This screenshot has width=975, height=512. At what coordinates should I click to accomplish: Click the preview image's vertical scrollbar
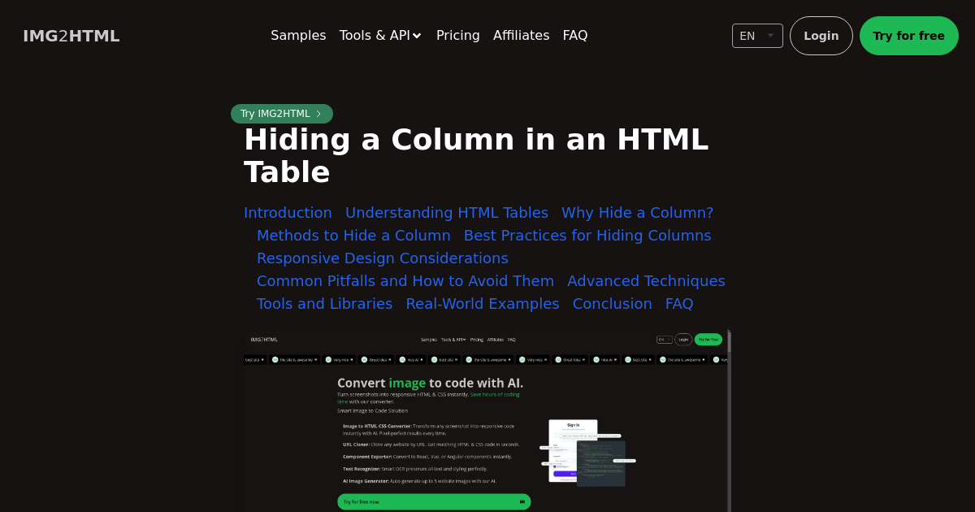click(x=729, y=421)
